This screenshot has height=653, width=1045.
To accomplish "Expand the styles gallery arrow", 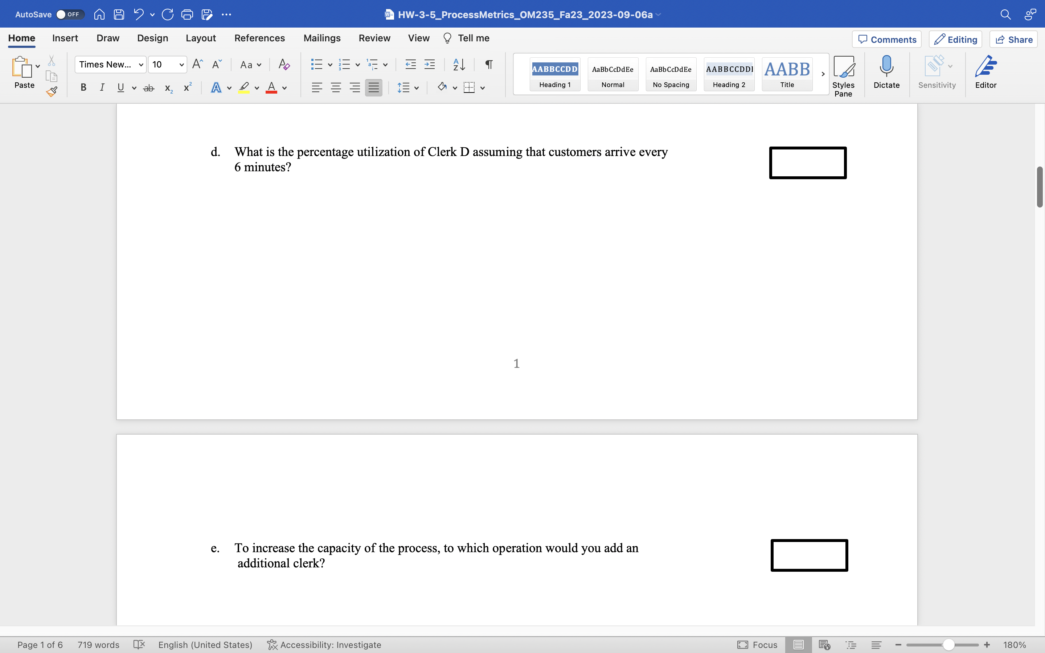I will tap(823, 74).
